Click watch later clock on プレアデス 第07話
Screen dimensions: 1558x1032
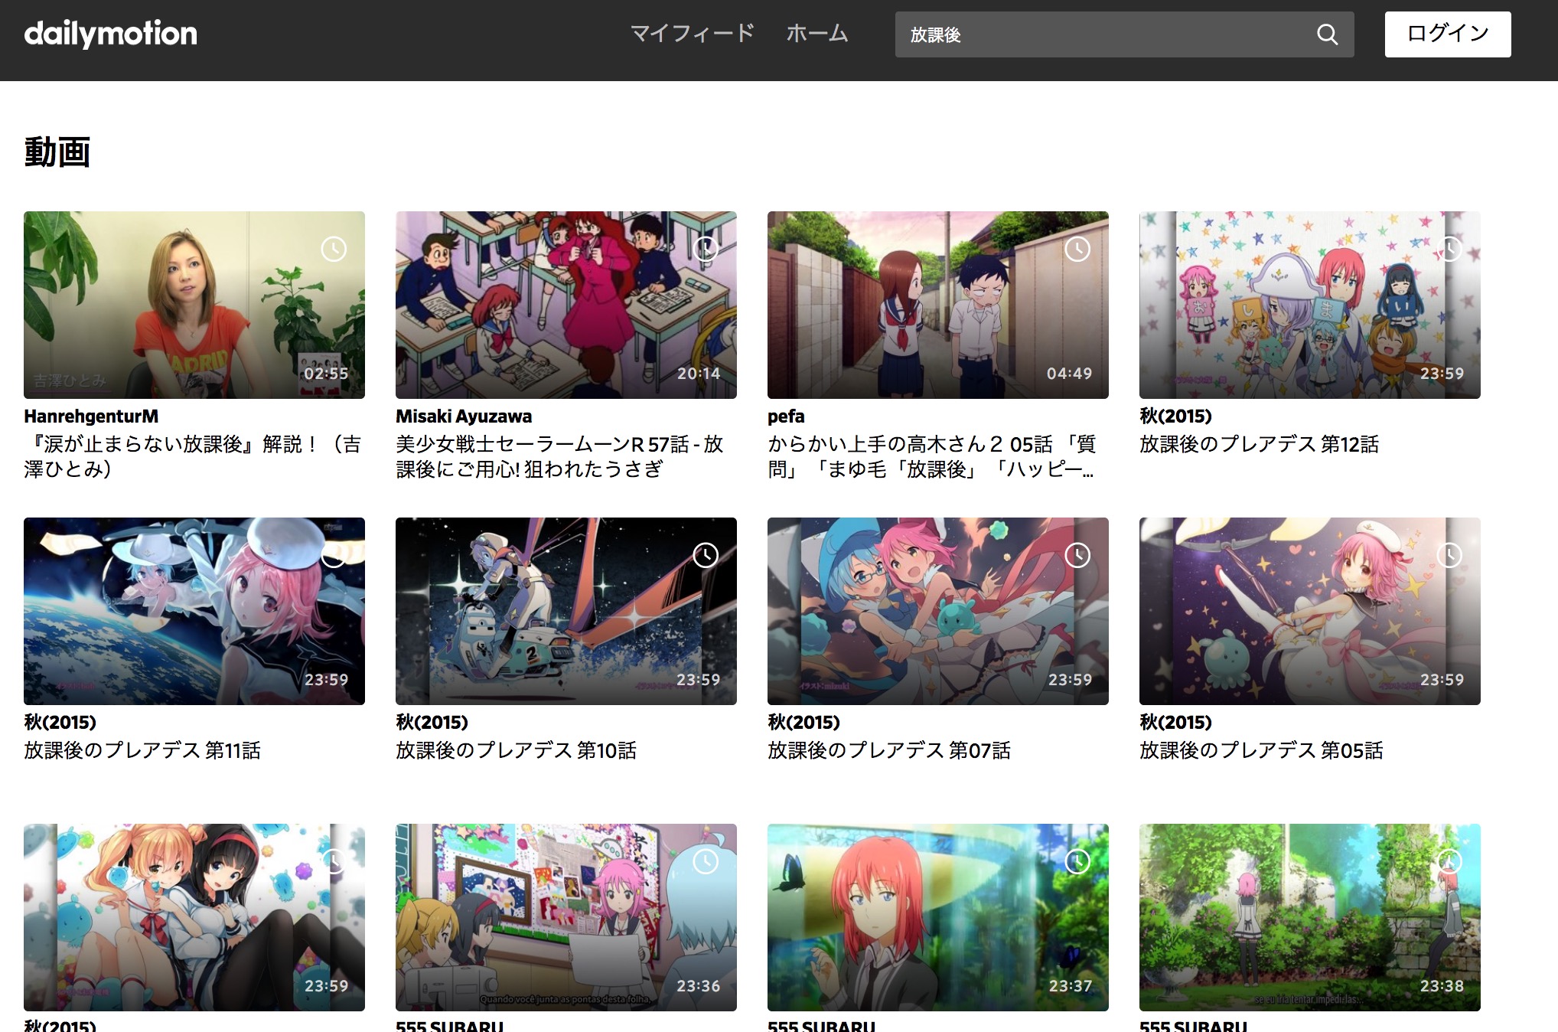tap(1077, 555)
